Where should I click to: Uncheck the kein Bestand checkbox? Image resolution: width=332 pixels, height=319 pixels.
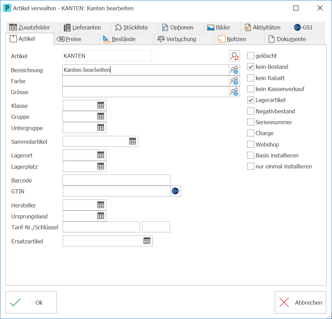pyautogui.click(x=251, y=67)
